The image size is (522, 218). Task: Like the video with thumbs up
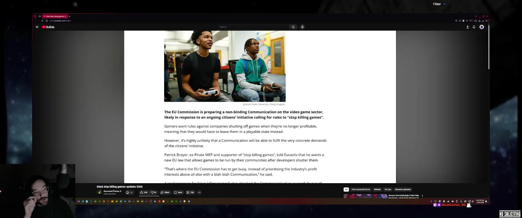(x=144, y=192)
